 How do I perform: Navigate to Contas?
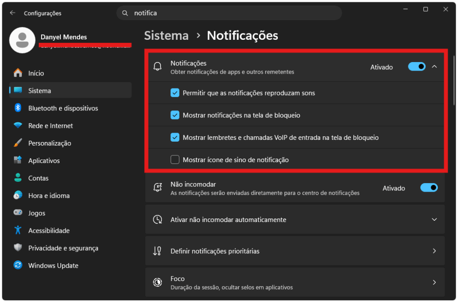70,178
